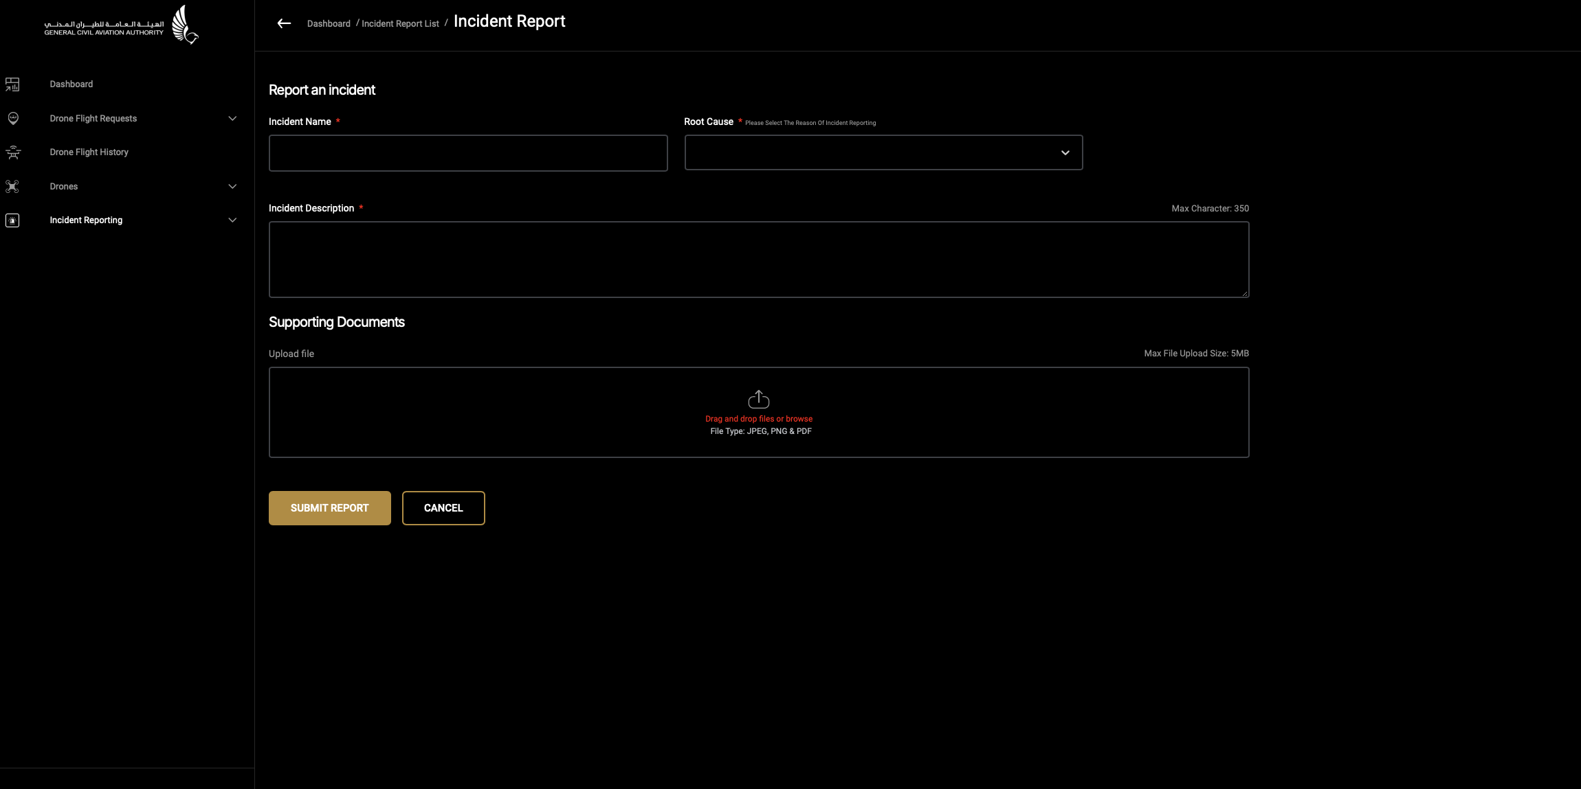1581x789 pixels.
Task: Click Dashboard breadcrumb link
Action: 329,24
